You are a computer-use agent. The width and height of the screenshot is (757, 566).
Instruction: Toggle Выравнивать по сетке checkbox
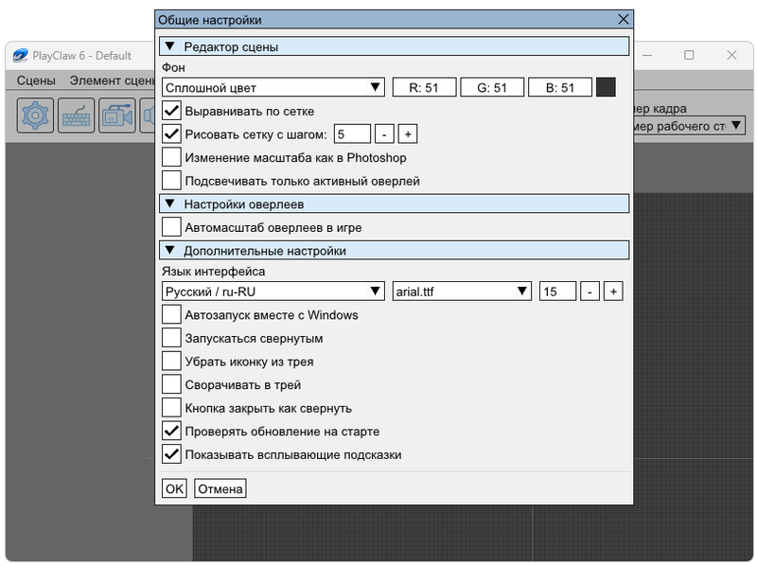[171, 111]
